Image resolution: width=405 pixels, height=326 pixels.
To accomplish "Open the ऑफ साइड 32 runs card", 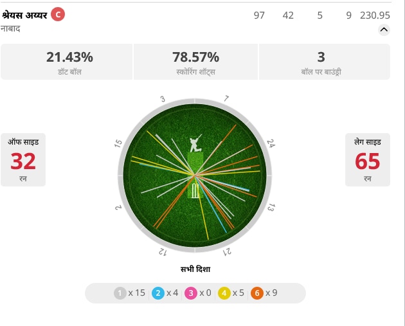I will tap(23, 159).
